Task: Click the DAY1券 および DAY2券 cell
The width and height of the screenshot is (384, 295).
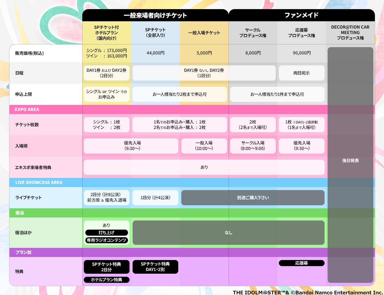Action: coord(107,73)
